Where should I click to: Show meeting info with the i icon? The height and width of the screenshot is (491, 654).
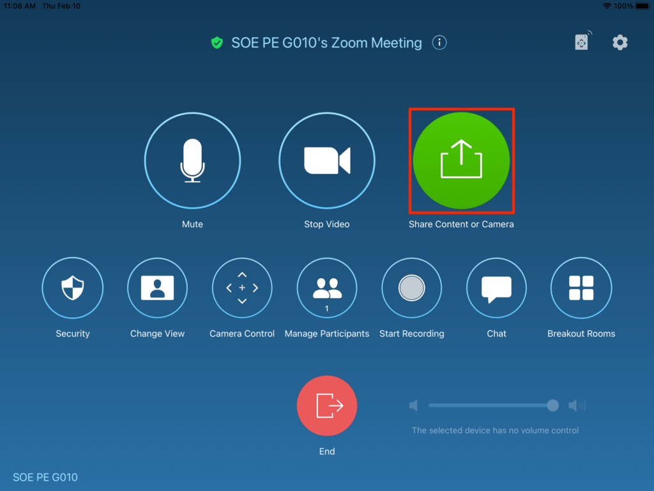[439, 42]
